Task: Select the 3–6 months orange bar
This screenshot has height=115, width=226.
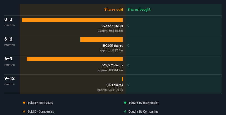Action: [102, 39]
